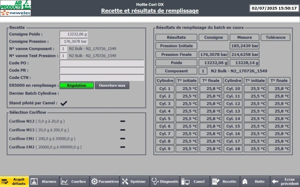Click the Résultats column header
This screenshot has height=187, width=300.
tap(176, 37)
